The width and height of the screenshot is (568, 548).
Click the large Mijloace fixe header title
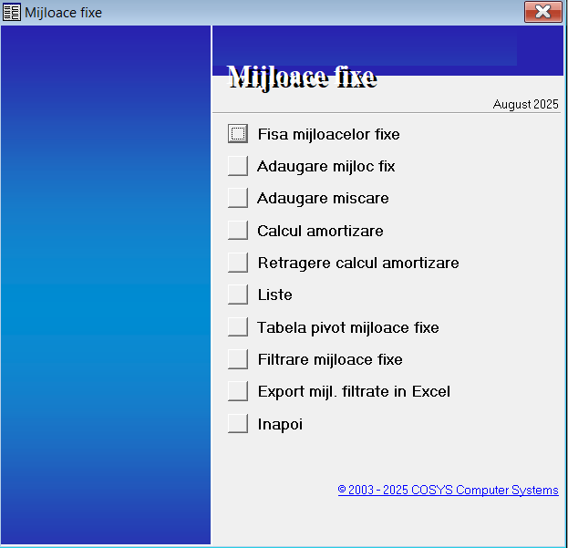301,77
